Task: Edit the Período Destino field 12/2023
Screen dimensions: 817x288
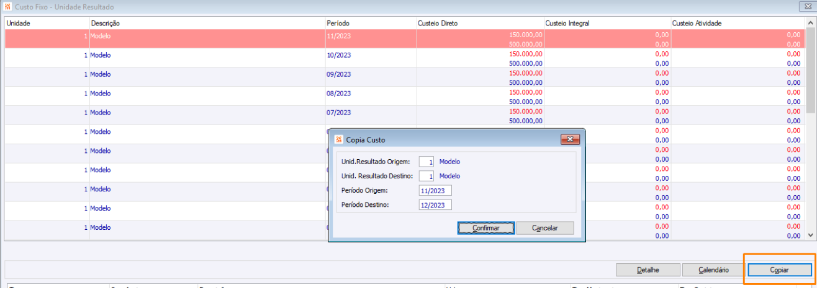Action: click(435, 204)
